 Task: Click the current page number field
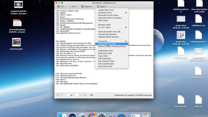[67, 95]
